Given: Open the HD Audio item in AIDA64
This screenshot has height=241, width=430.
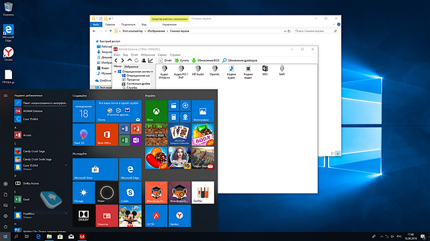Looking at the screenshot, I should click(198, 70).
